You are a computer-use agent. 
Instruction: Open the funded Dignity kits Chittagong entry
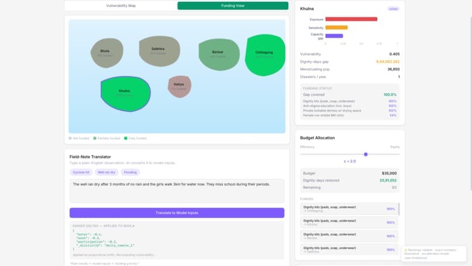[349, 209]
